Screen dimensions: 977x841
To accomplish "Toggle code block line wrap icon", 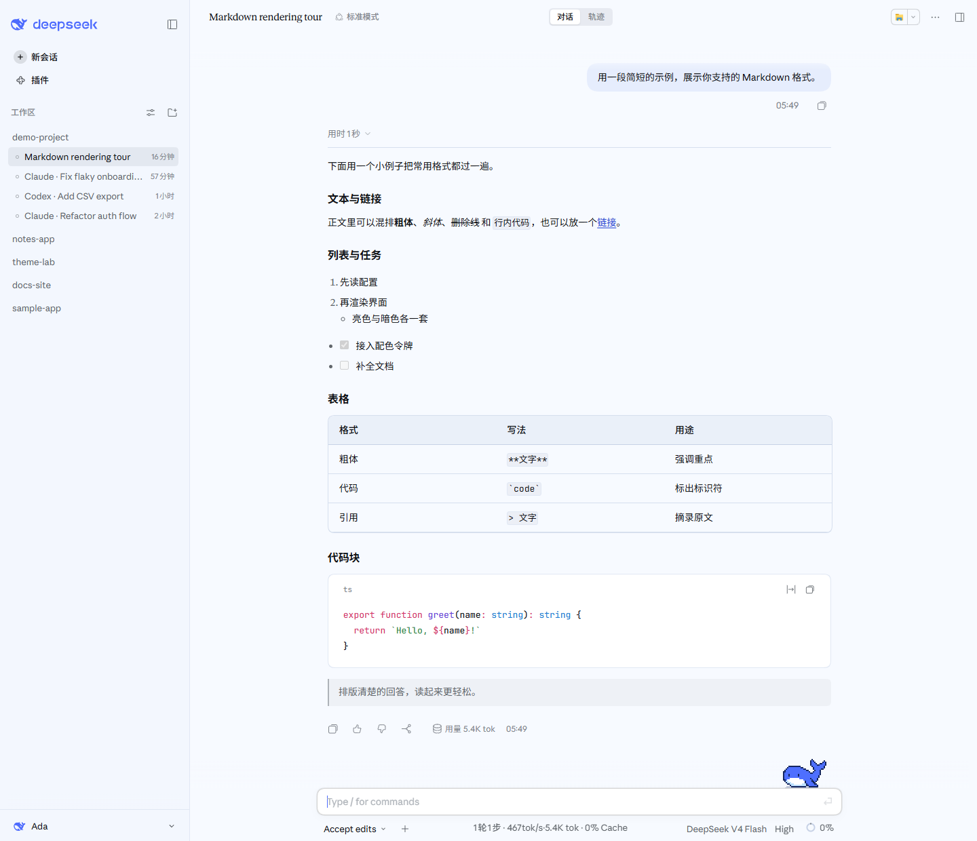I will coord(790,589).
